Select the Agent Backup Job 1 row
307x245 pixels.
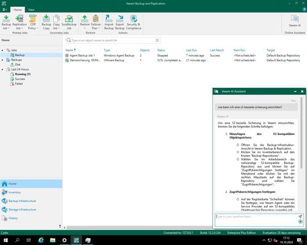click(x=184, y=56)
